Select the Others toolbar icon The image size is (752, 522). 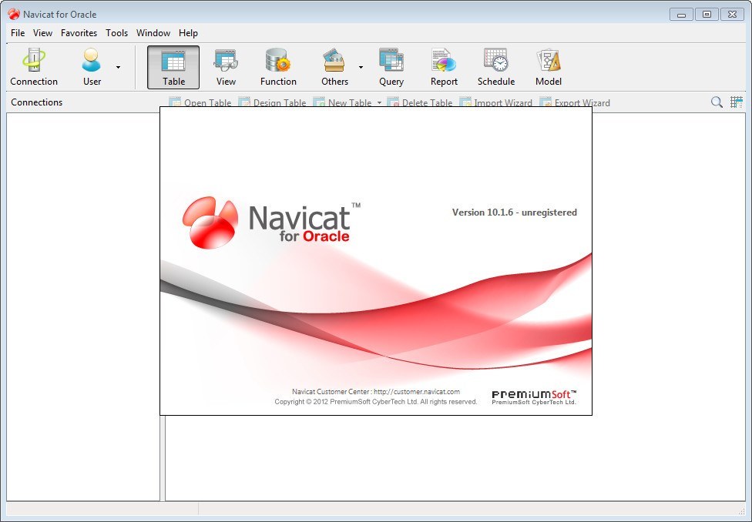click(x=334, y=67)
